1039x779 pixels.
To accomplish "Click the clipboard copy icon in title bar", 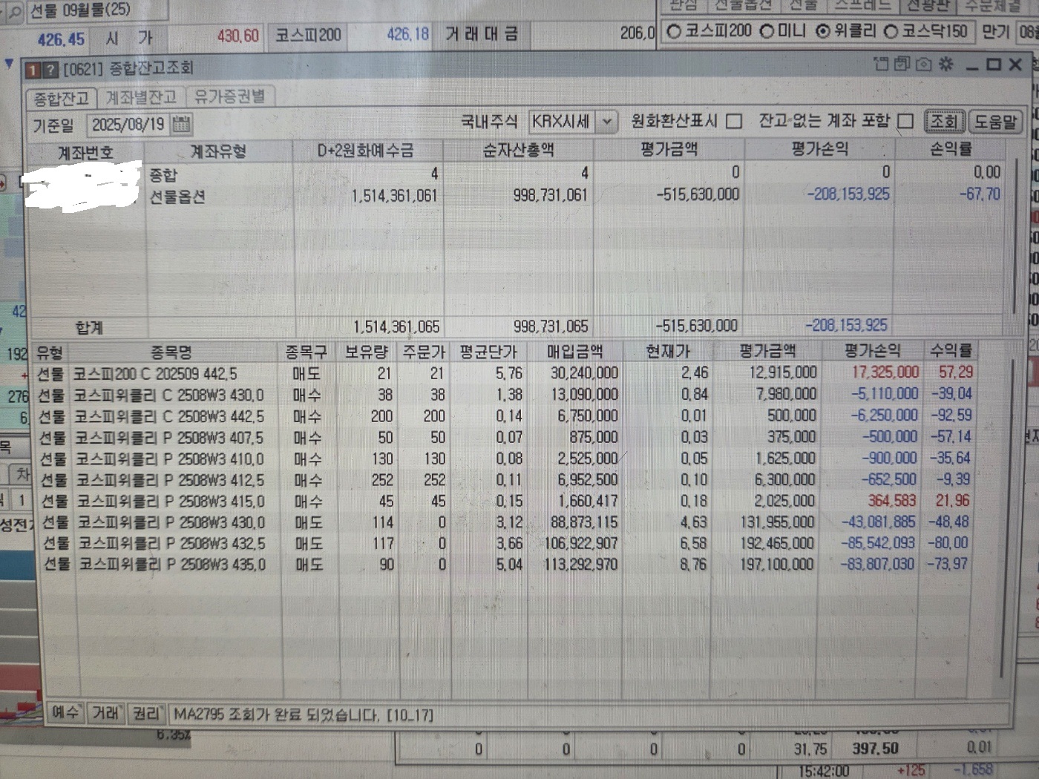I will pyautogui.click(x=881, y=64).
